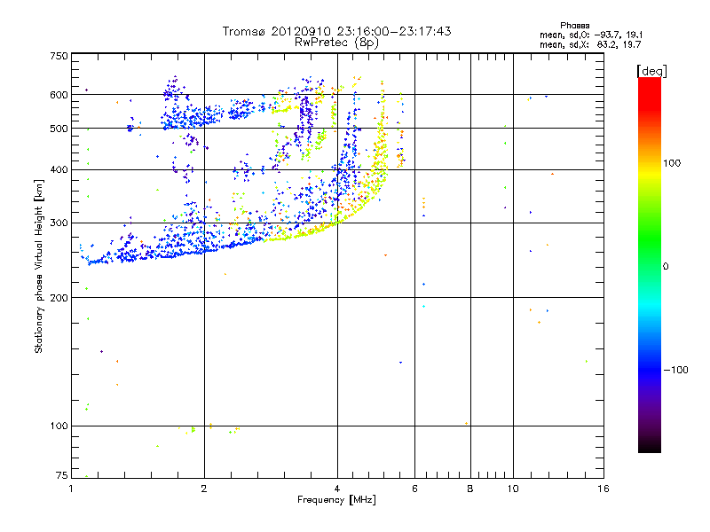Click the 'Stationary phase Virtual Height [km]' axis title
Screen dimensions: 710x532
click(39, 267)
